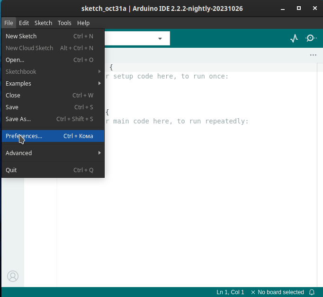Open the Sketch menu
Screen dimensions: 323x297
coord(43,23)
